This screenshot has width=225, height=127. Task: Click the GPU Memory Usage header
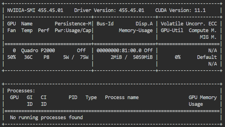tap(203, 101)
